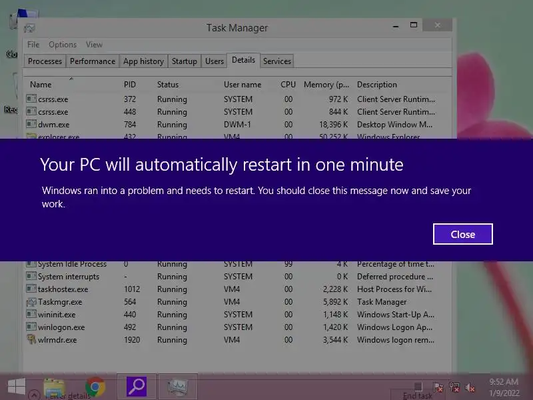
Task: Click the 18,396 K memory value
Action: 334,125
